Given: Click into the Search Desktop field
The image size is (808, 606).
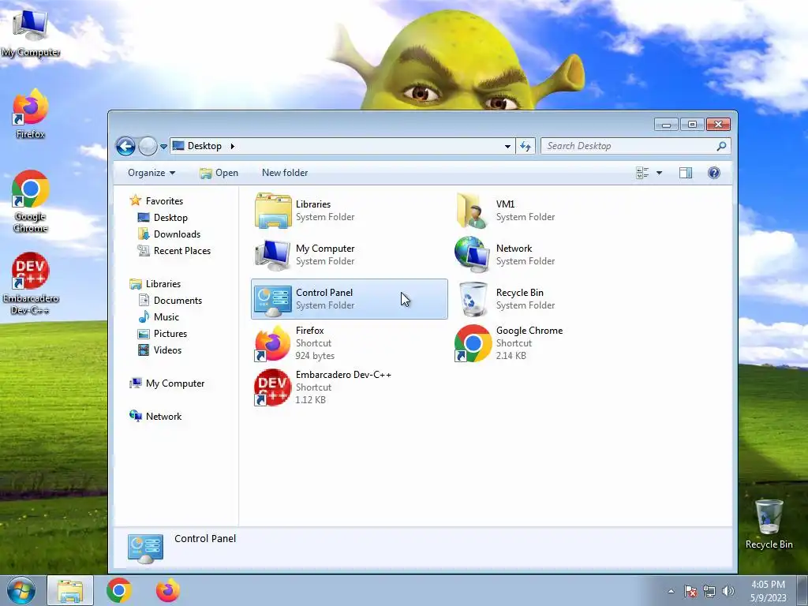Looking at the screenshot, I should 635,146.
